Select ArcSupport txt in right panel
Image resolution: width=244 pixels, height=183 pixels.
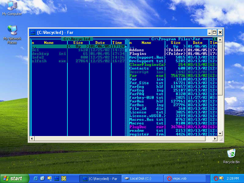click(x=173, y=61)
